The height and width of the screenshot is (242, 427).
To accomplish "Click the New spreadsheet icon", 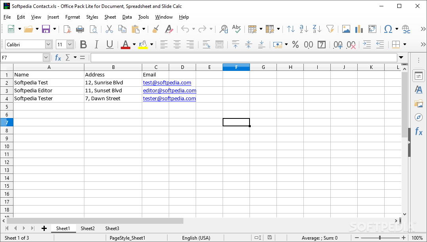I will (x=11, y=29).
